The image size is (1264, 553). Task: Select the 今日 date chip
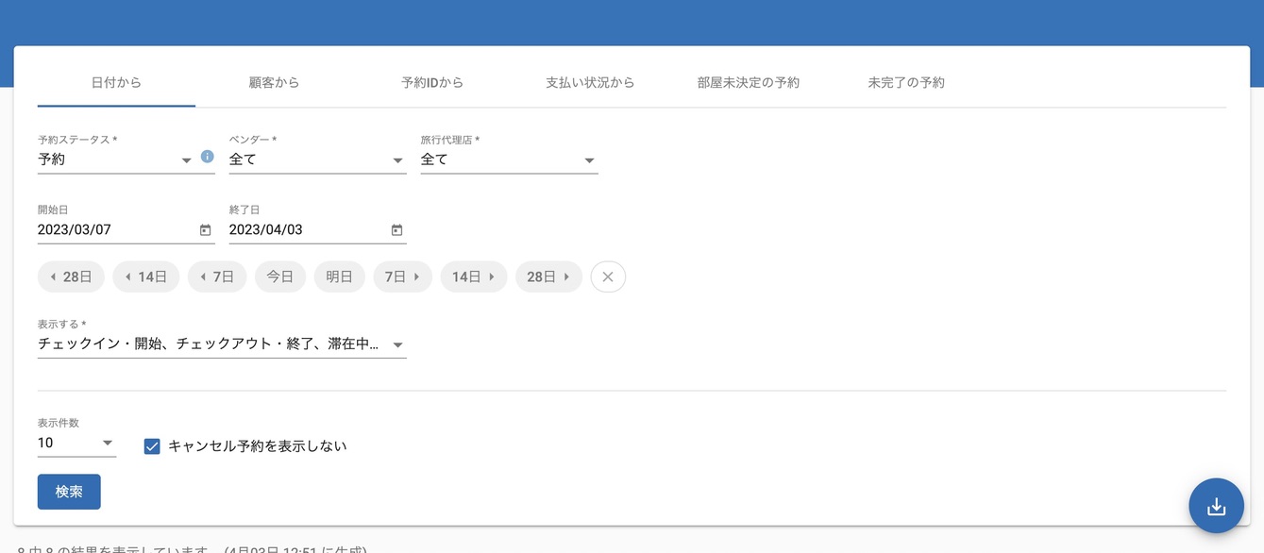(x=280, y=277)
